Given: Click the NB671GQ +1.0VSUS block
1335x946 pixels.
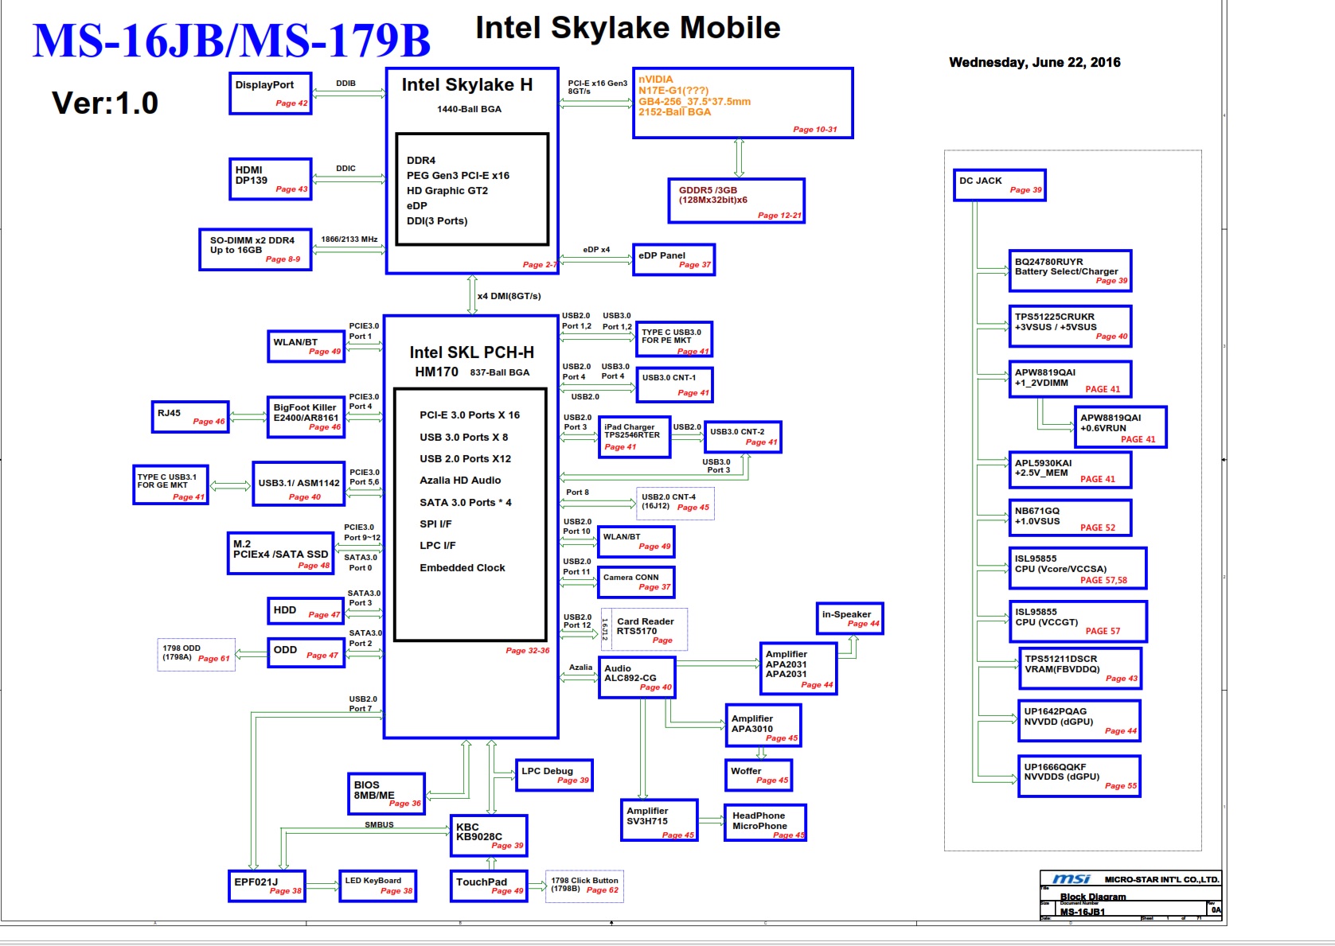Looking at the screenshot, I should pyautogui.click(x=1070, y=518).
